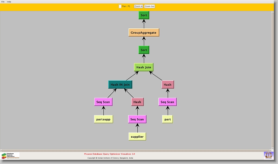Select the part table node
The image size is (278, 164).
pyautogui.click(x=167, y=119)
